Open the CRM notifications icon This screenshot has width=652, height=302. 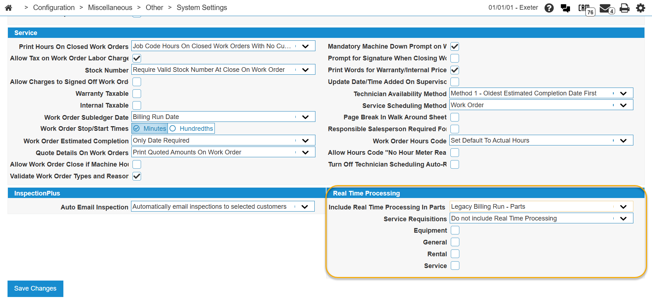pos(585,9)
